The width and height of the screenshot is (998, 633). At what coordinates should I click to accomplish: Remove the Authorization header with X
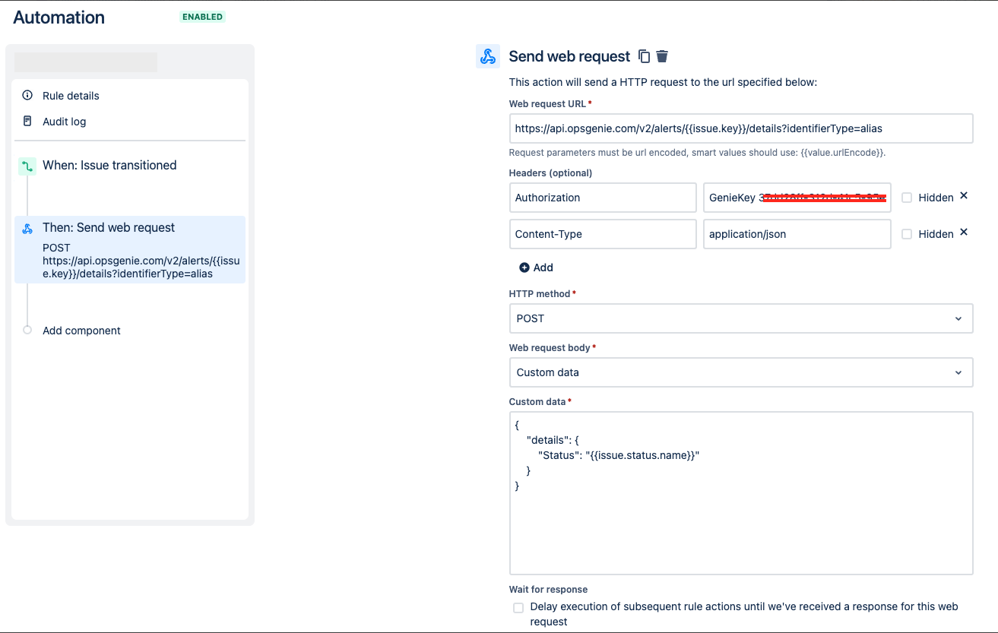click(964, 196)
